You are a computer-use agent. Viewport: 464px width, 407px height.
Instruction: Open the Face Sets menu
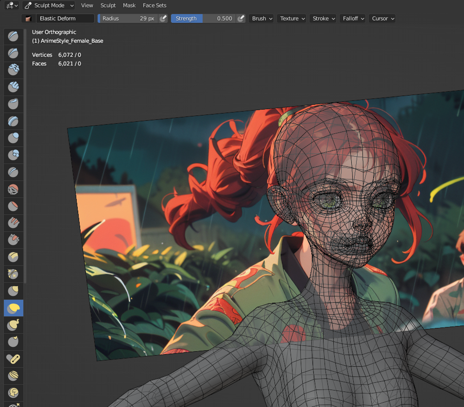155,5
